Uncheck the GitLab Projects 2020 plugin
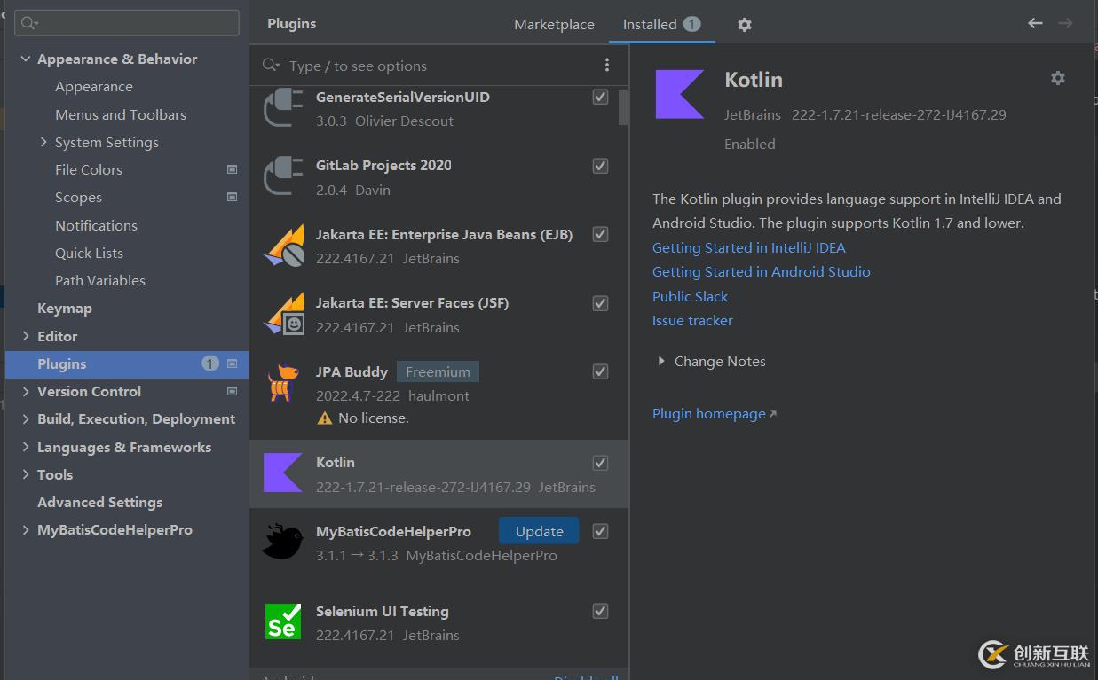Viewport: 1098px width, 680px height. click(x=601, y=166)
